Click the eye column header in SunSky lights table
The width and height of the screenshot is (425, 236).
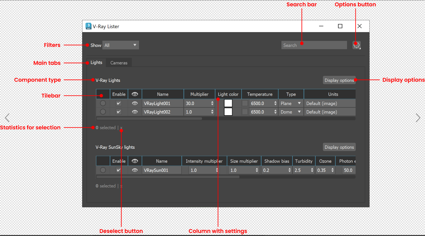(135, 161)
